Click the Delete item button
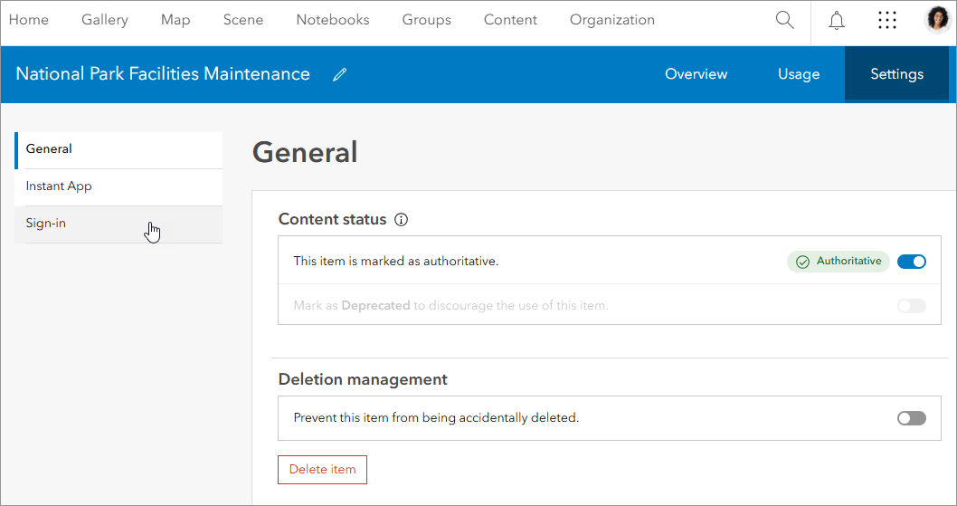 coord(322,470)
